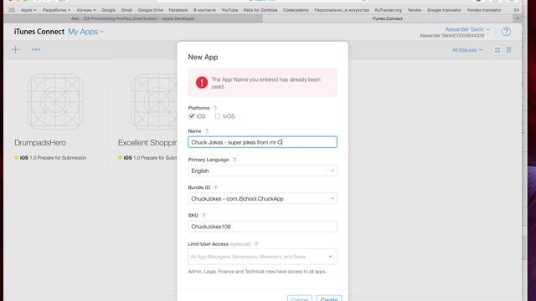
Task: Switch to list view icon
Action: tap(508, 50)
